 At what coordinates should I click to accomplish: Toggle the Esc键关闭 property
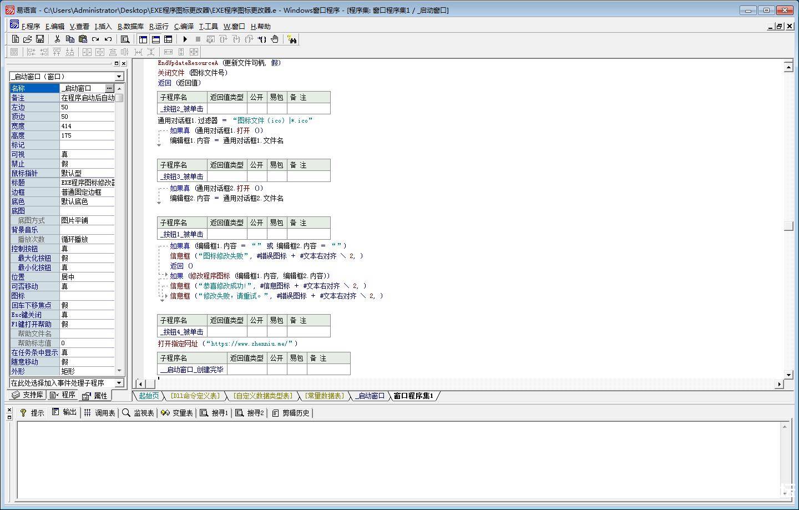point(86,314)
